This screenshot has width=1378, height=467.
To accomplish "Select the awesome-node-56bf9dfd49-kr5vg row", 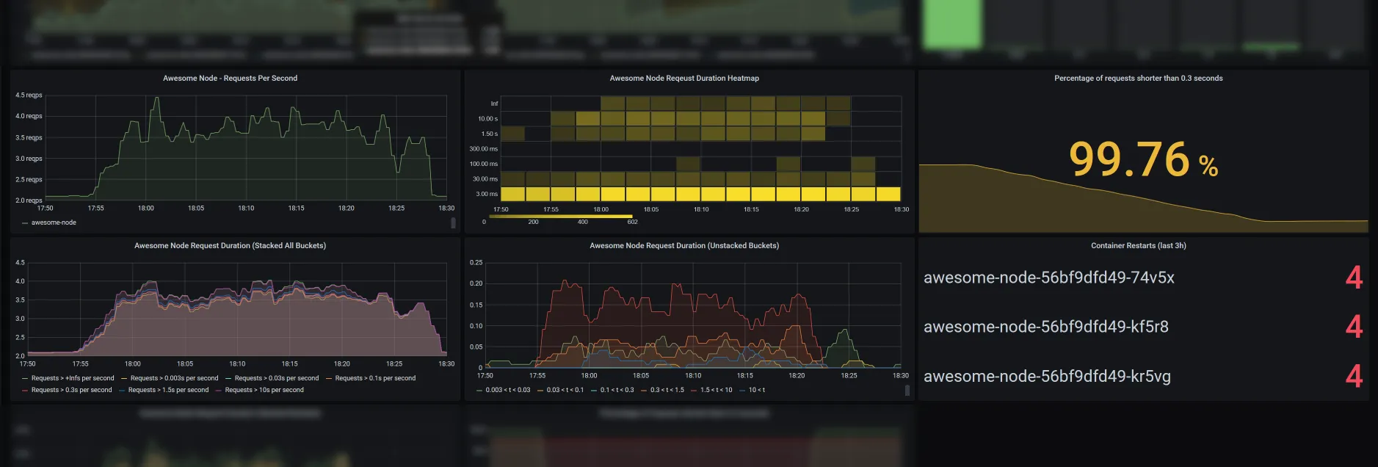I will (x=1143, y=376).
